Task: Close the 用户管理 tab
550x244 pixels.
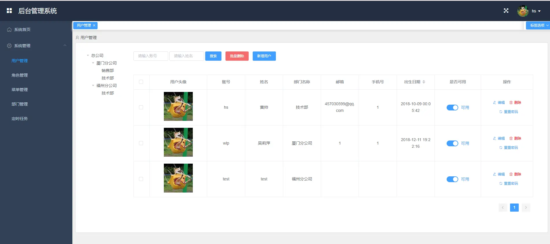Action: pos(94,25)
